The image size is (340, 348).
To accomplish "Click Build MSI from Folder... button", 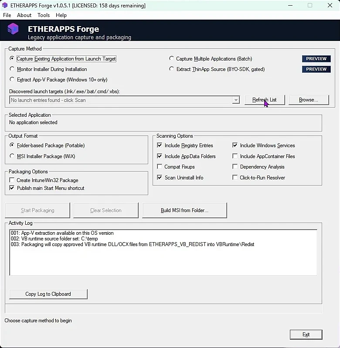I will click(x=184, y=210).
